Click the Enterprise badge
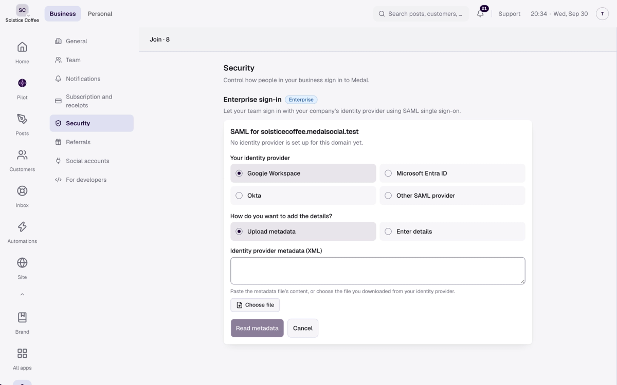Viewport: 617px width, 385px height. (301, 100)
